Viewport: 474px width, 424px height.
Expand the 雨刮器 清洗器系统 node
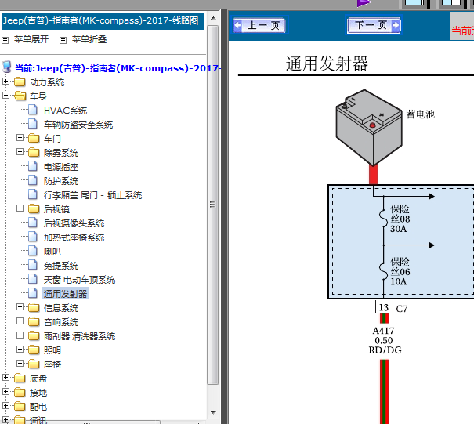pyautogui.click(x=20, y=335)
